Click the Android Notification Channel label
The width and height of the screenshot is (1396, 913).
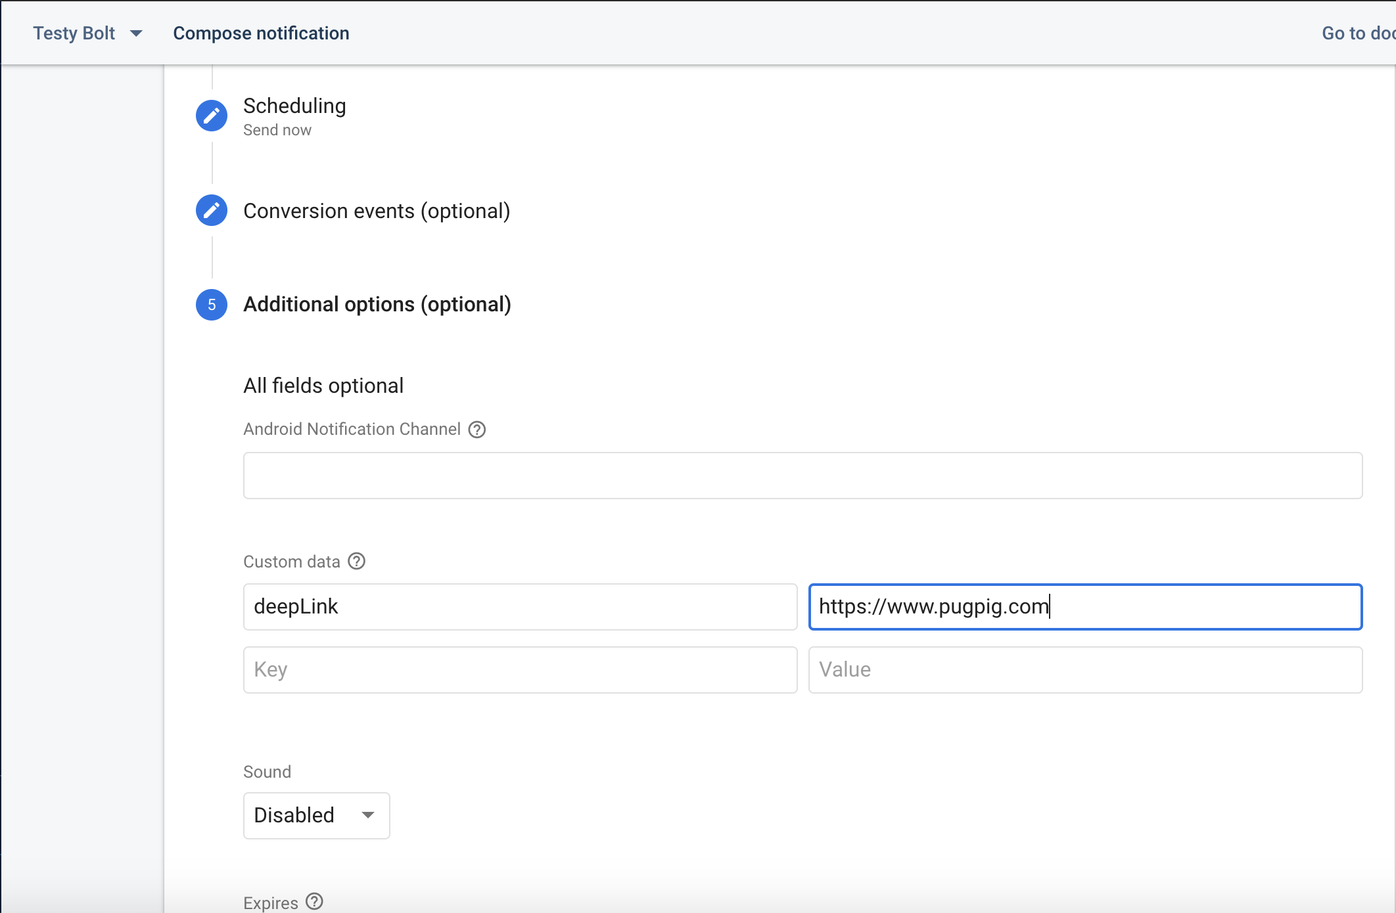point(352,429)
